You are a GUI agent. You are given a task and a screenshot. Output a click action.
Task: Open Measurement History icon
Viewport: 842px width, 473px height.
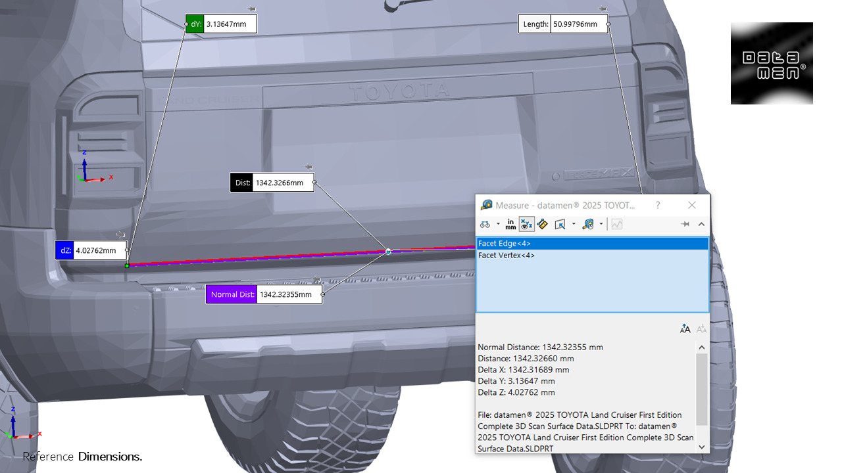coord(588,224)
